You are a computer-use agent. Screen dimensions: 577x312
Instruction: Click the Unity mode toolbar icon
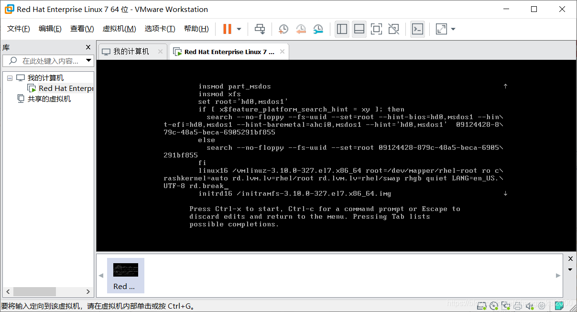coord(393,29)
